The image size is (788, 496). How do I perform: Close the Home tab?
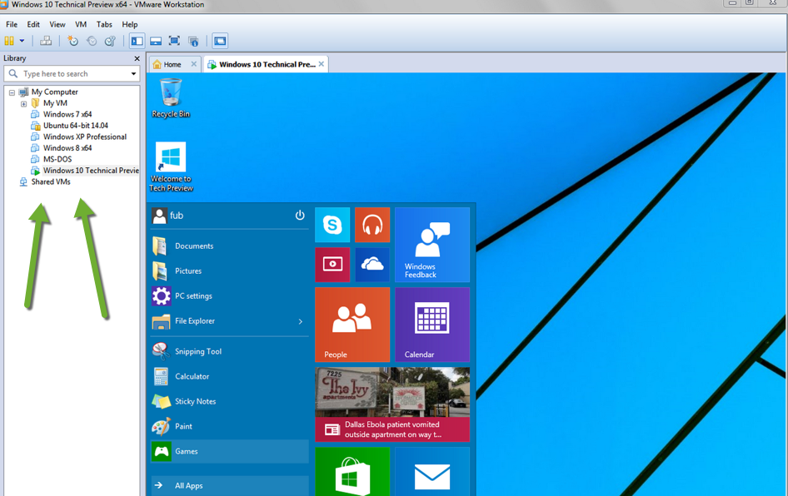tap(194, 64)
